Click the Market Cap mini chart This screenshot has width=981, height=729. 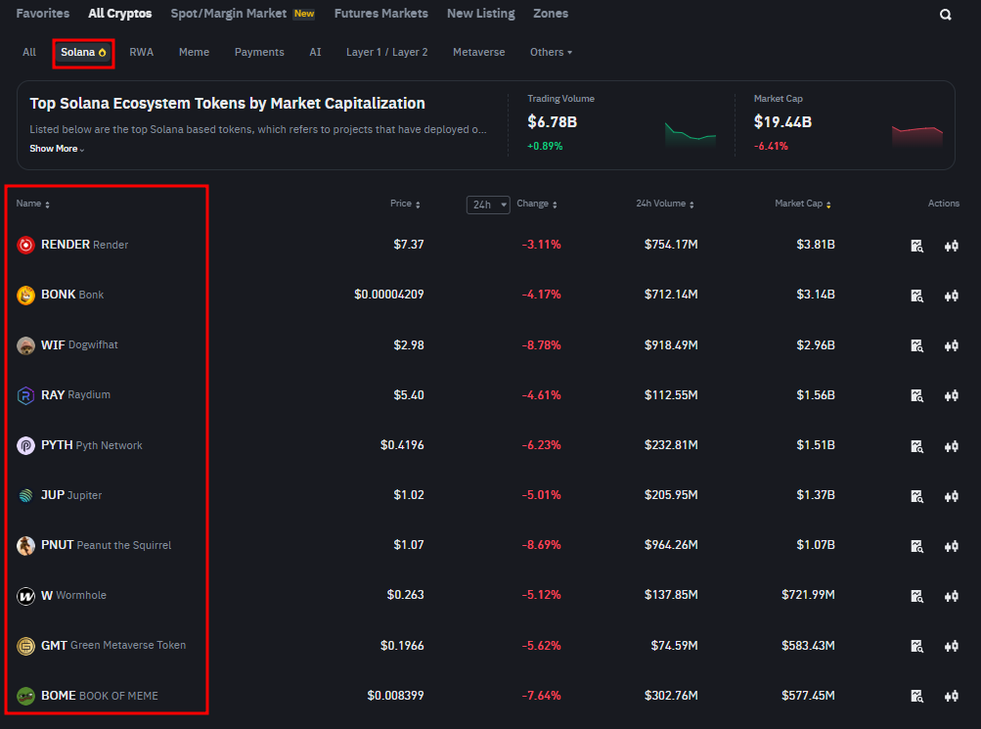tap(917, 135)
